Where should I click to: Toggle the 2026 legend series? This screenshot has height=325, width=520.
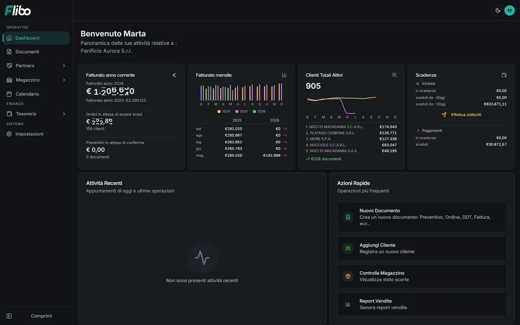coord(259,111)
